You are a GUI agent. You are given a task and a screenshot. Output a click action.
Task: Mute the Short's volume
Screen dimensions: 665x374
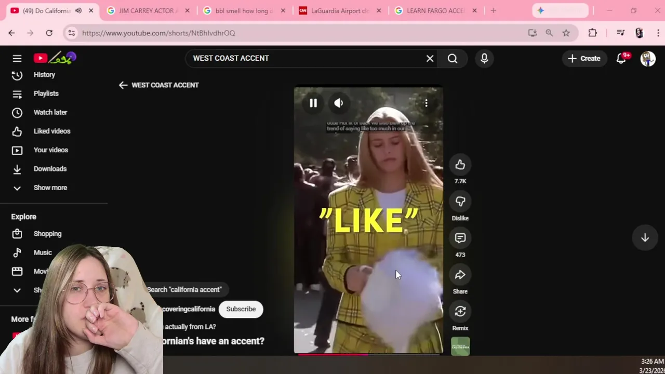339,103
